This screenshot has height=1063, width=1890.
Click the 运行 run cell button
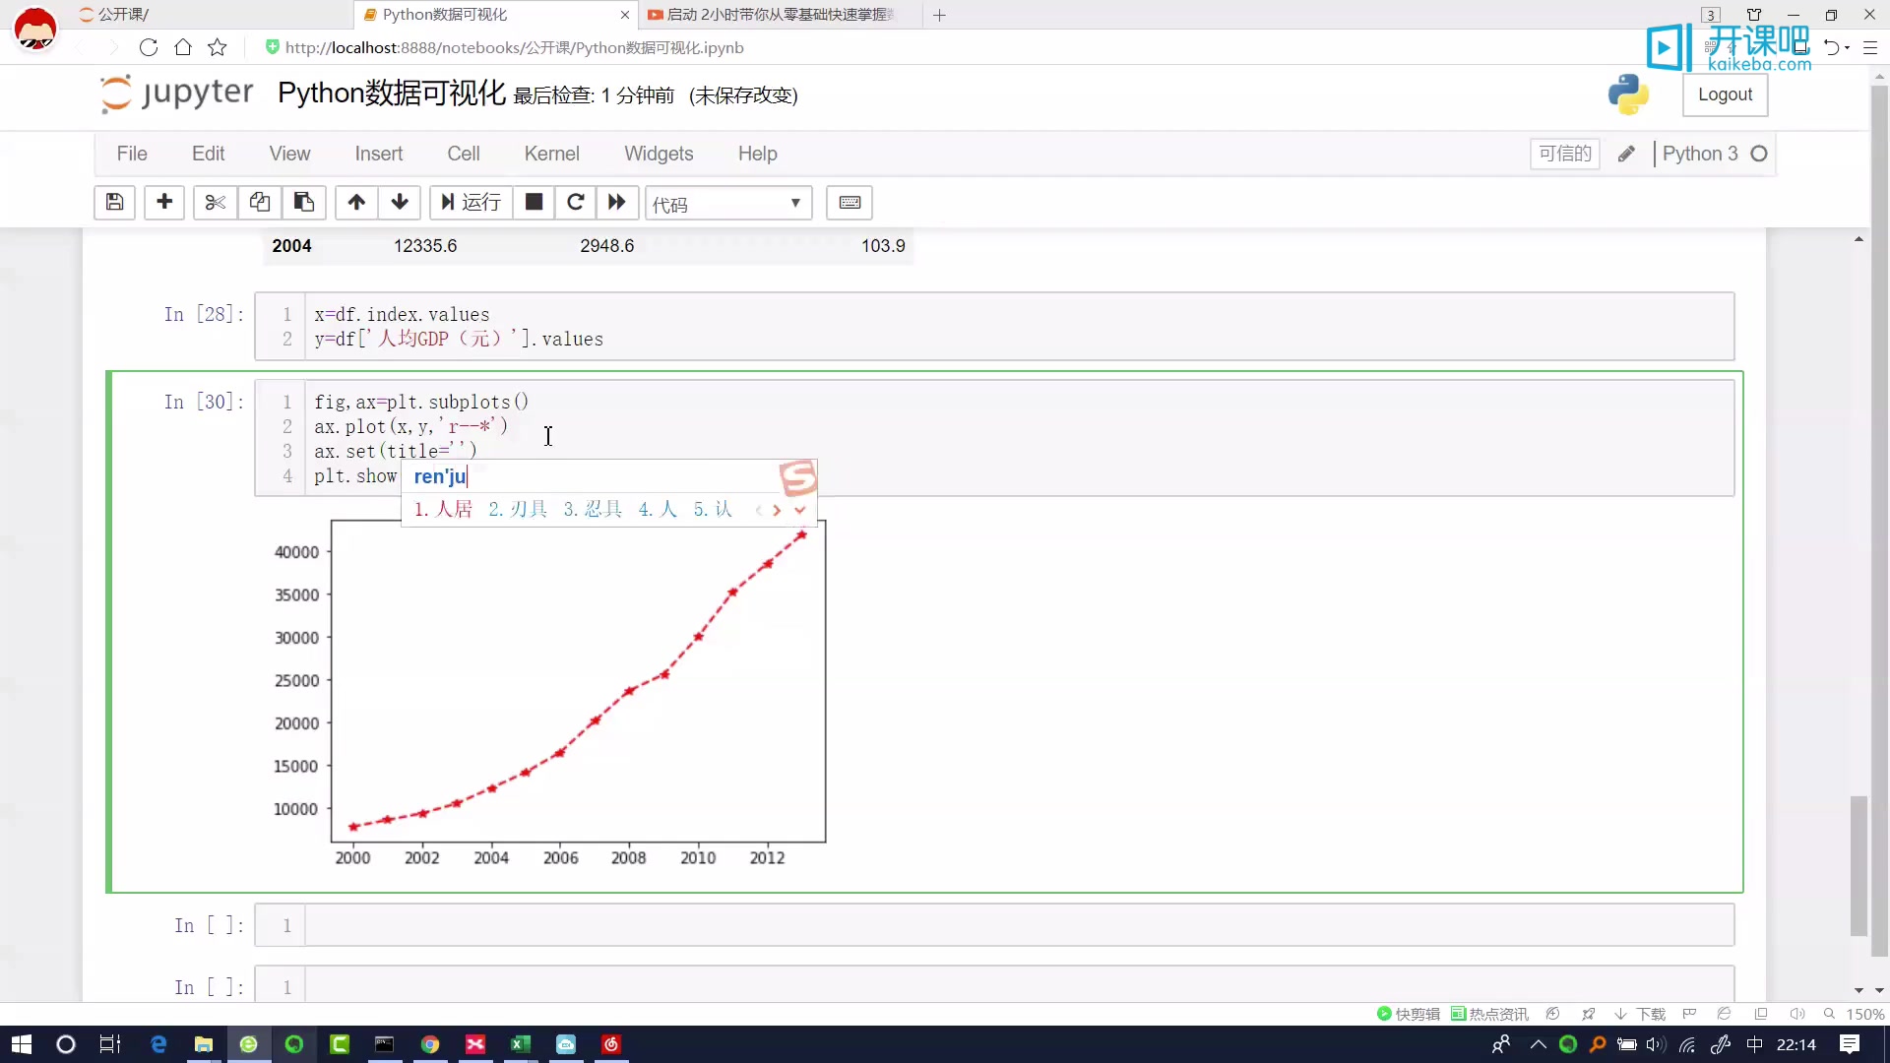pos(472,203)
